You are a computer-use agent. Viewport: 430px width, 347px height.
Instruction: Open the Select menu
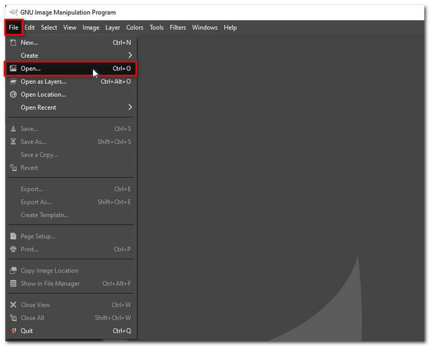click(x=49, y=27)
